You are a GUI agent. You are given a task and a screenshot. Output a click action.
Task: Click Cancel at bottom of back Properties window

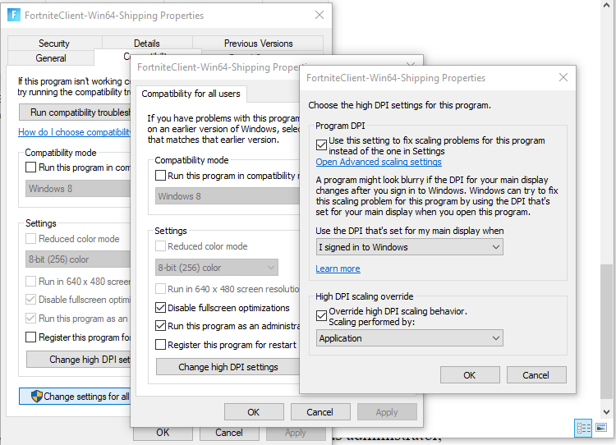click(229, 433)
